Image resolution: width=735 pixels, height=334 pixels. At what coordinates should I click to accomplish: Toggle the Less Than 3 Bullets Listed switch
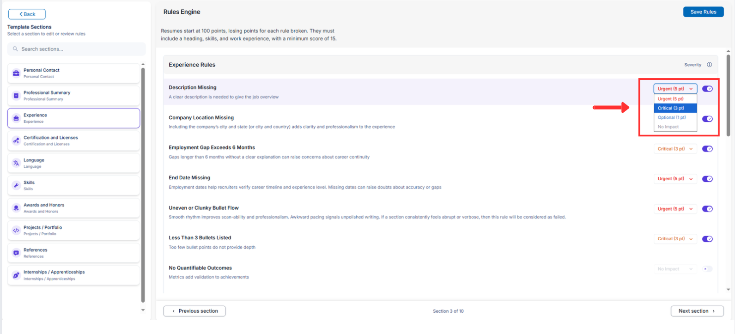707,239
